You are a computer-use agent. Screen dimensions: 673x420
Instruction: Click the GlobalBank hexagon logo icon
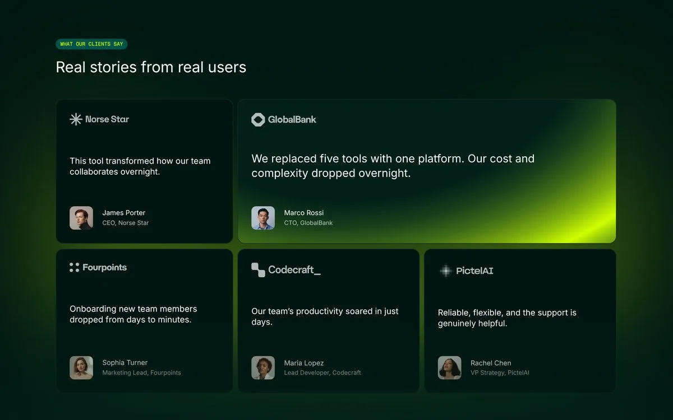(258, 119)
